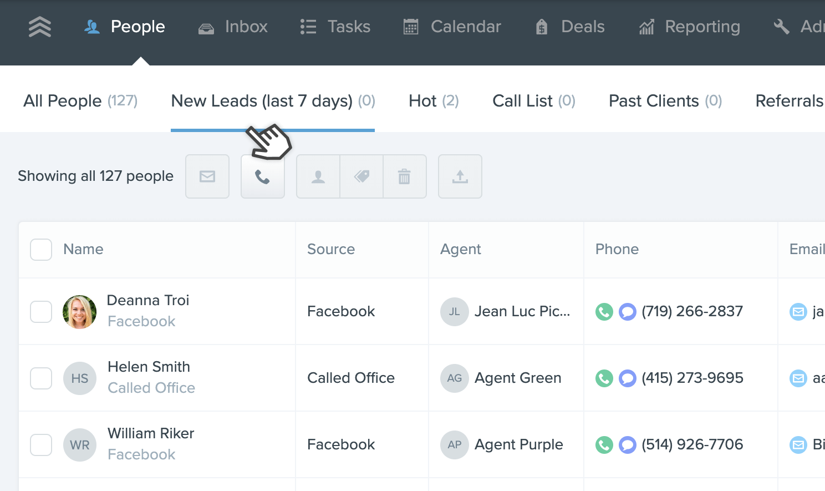Viewport: 825px width, 491px height.
Task: Open the Past Clients tab
Action: (665, 101)
